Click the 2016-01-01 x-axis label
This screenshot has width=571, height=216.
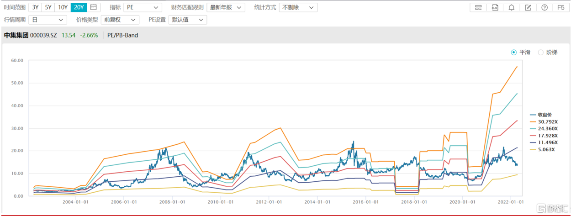366,201
